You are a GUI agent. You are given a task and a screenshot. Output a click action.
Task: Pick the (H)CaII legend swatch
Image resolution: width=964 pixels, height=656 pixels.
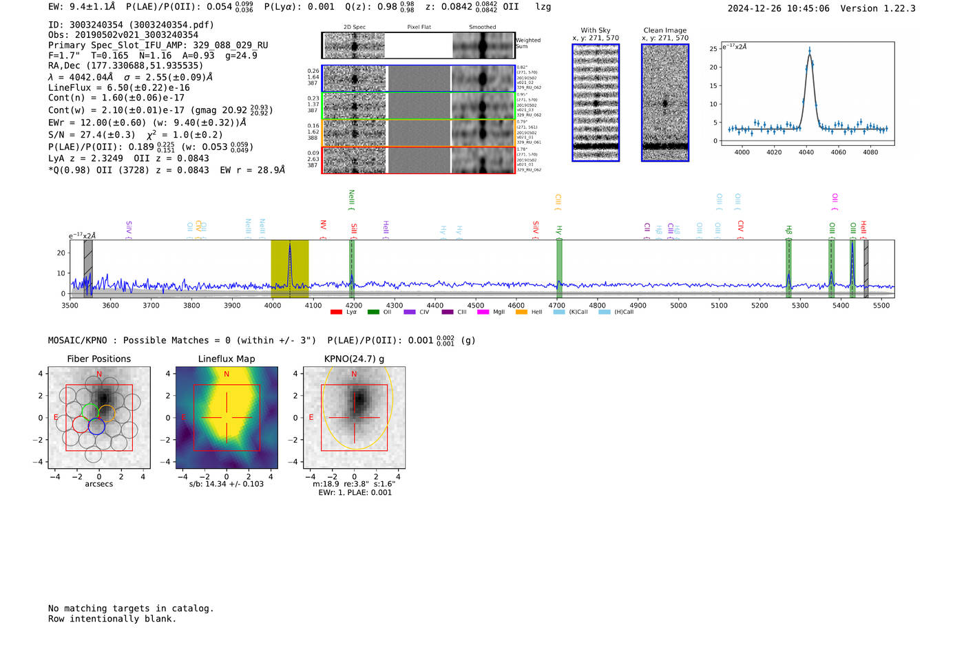(605, 312)
